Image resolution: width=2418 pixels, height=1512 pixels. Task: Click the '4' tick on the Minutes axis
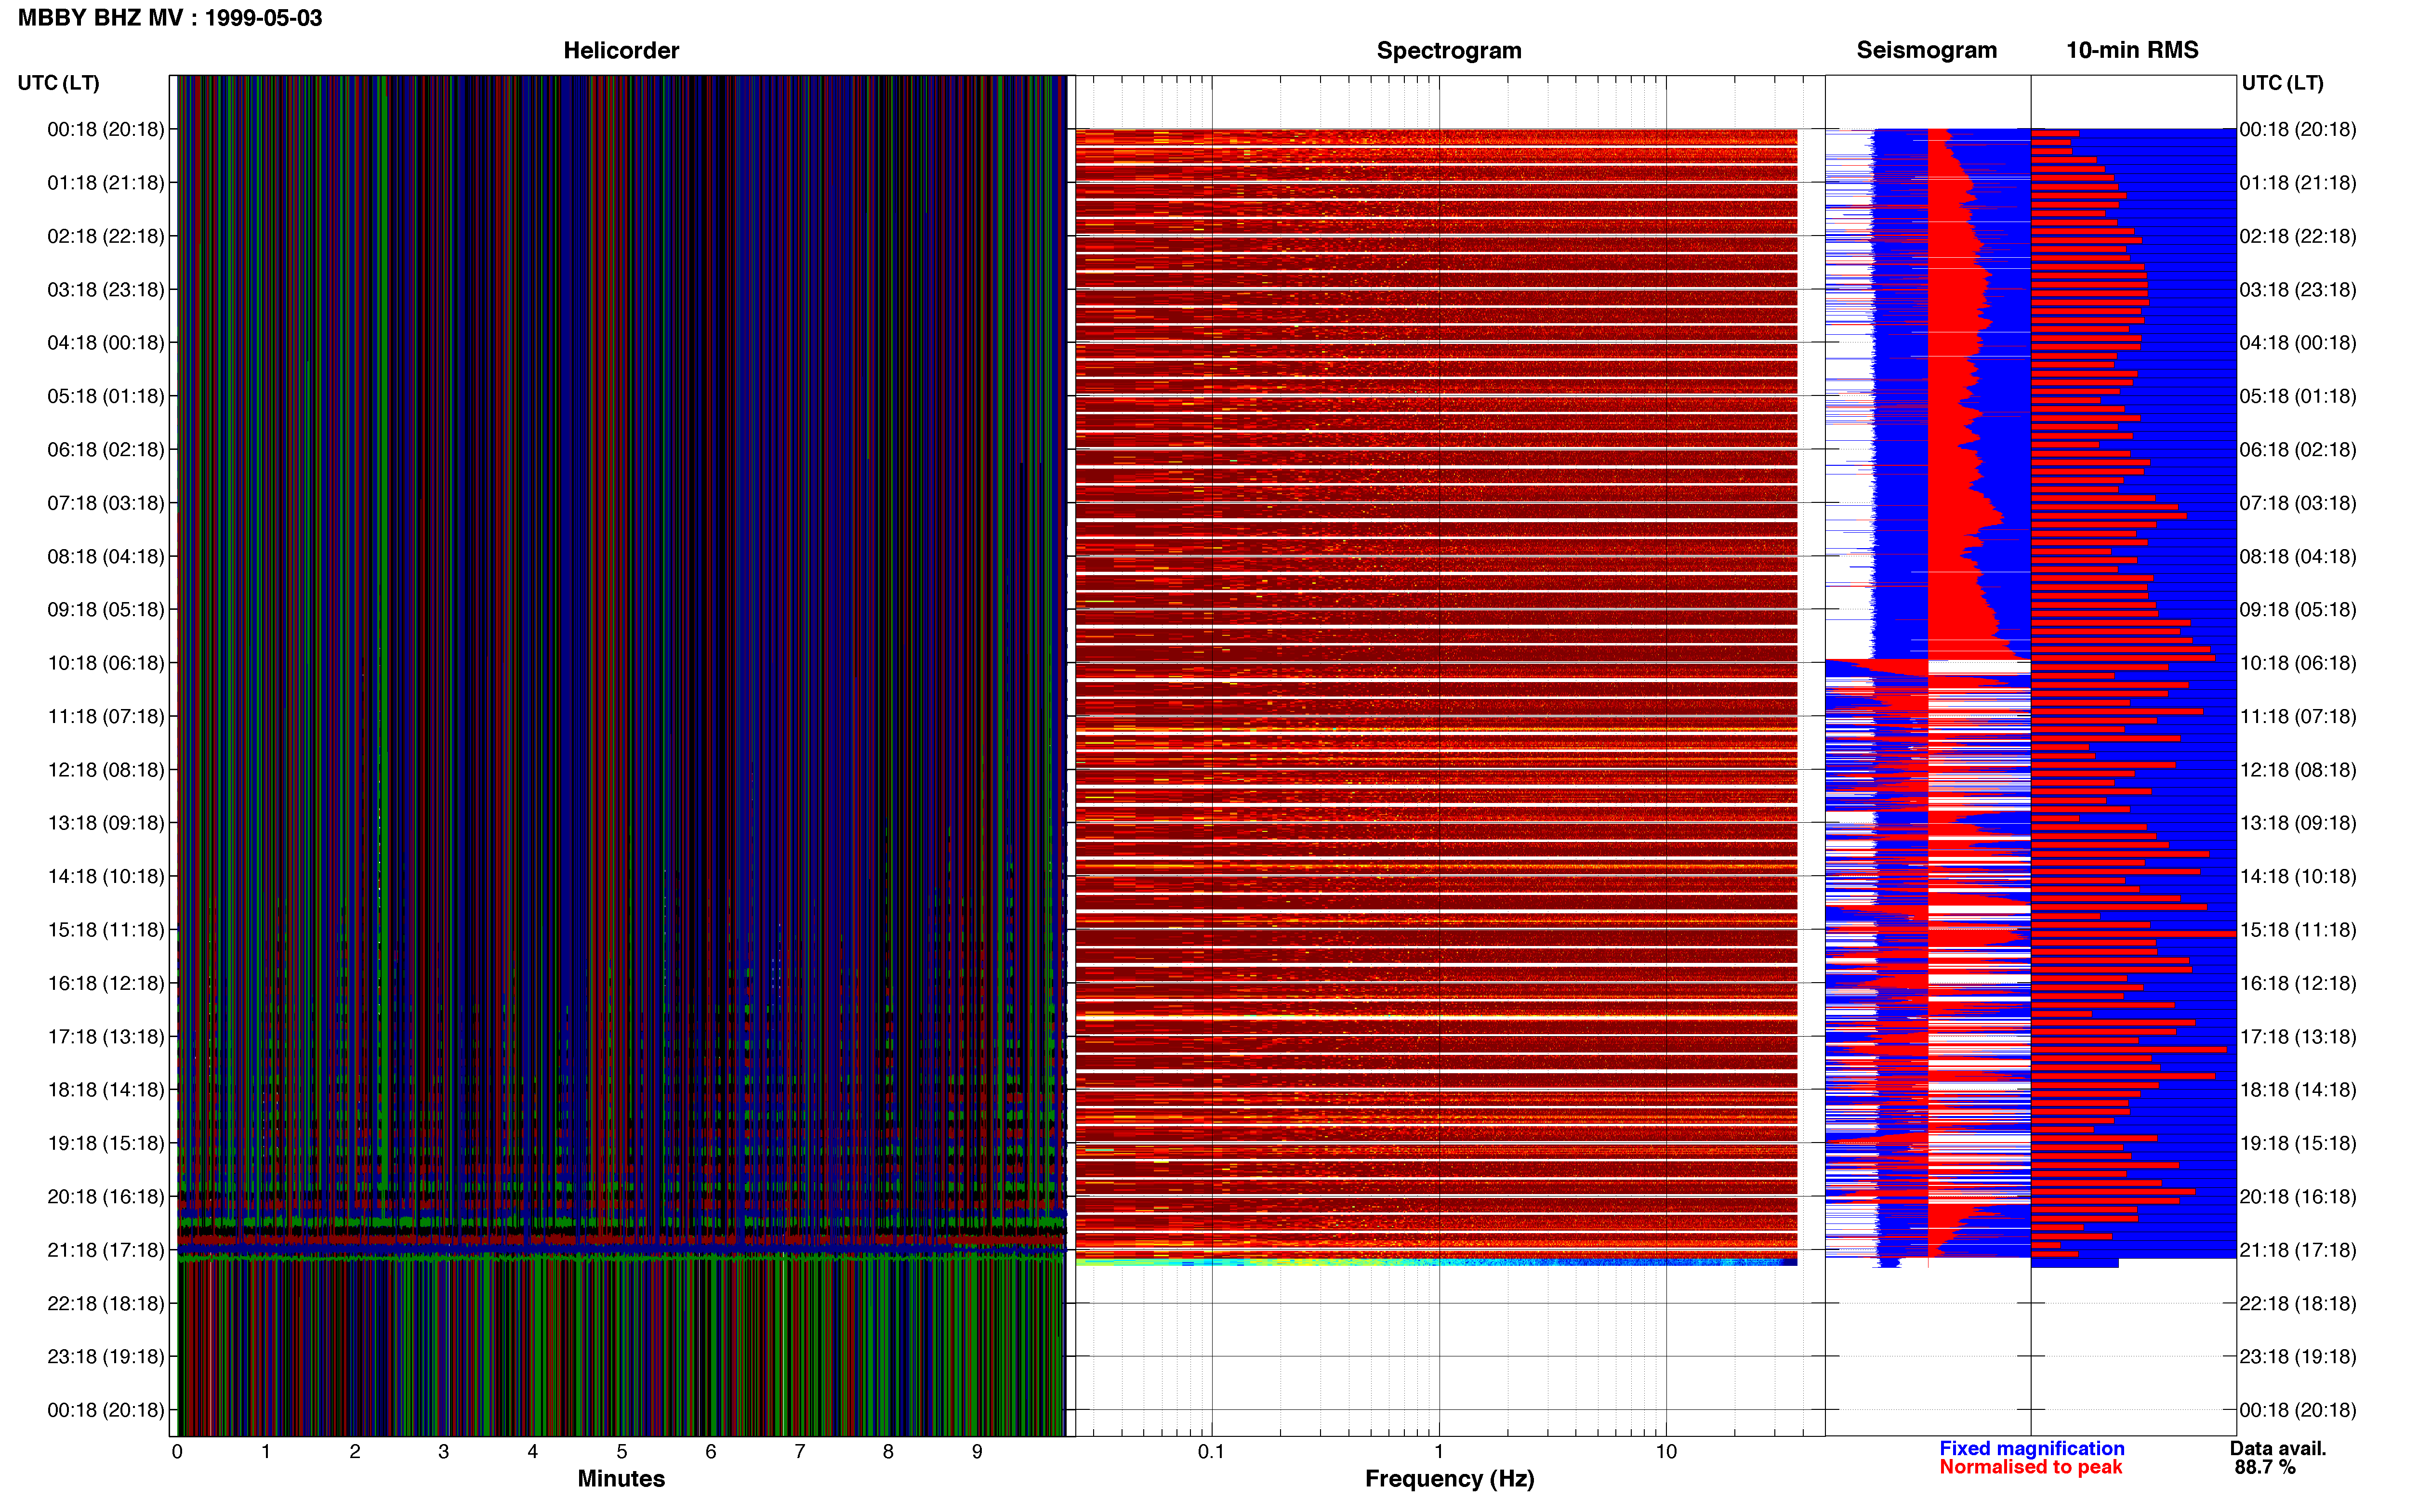tap(533, 1452)
